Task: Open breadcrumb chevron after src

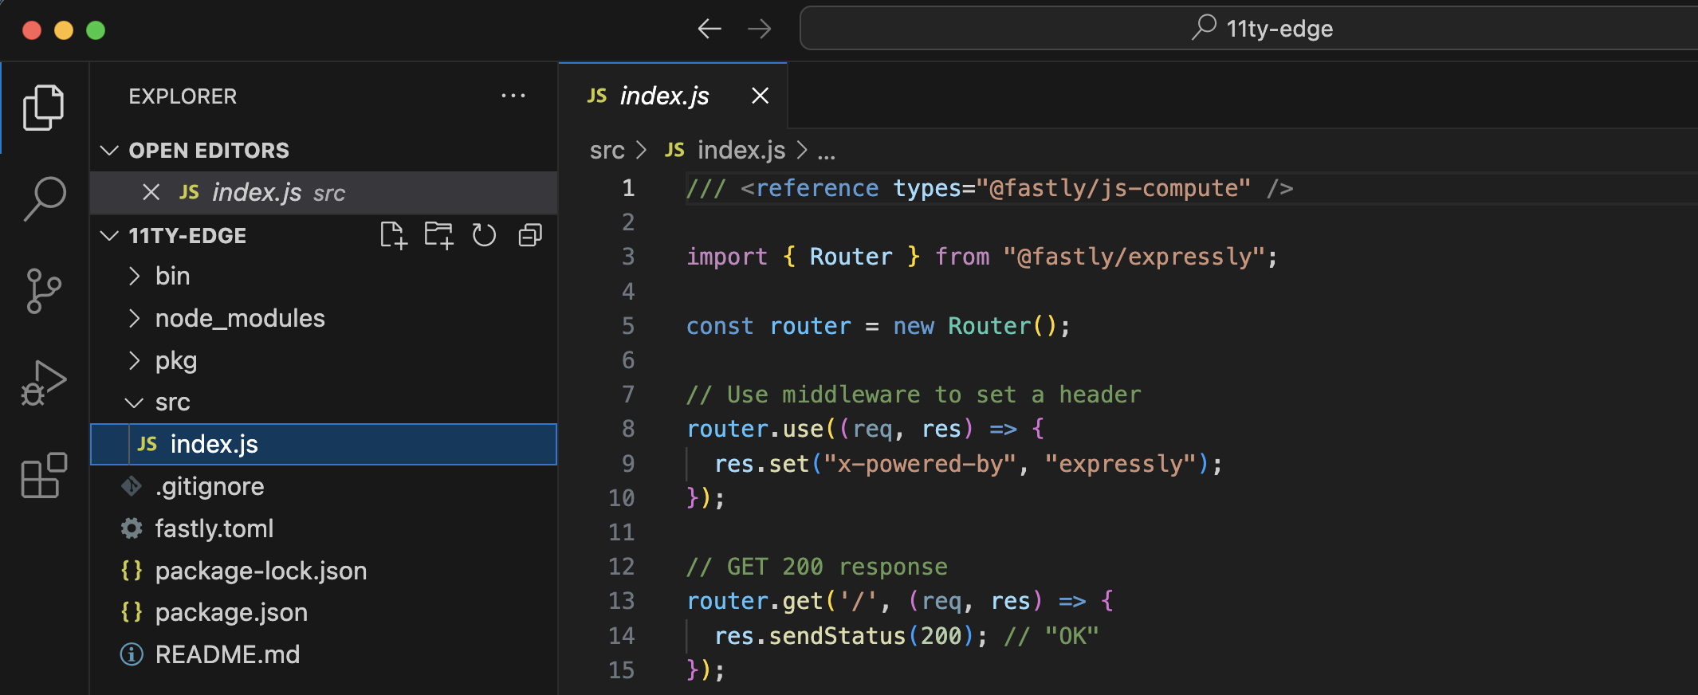Action: pyautogui.click(x=641, y=150)
